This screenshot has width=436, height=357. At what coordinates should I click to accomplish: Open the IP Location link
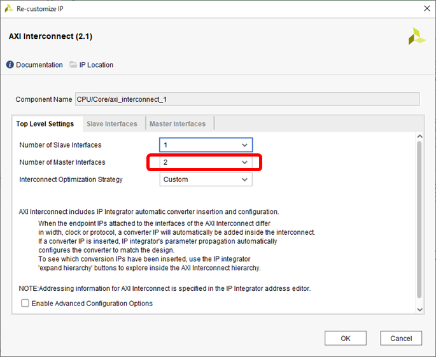click(96, 65)
